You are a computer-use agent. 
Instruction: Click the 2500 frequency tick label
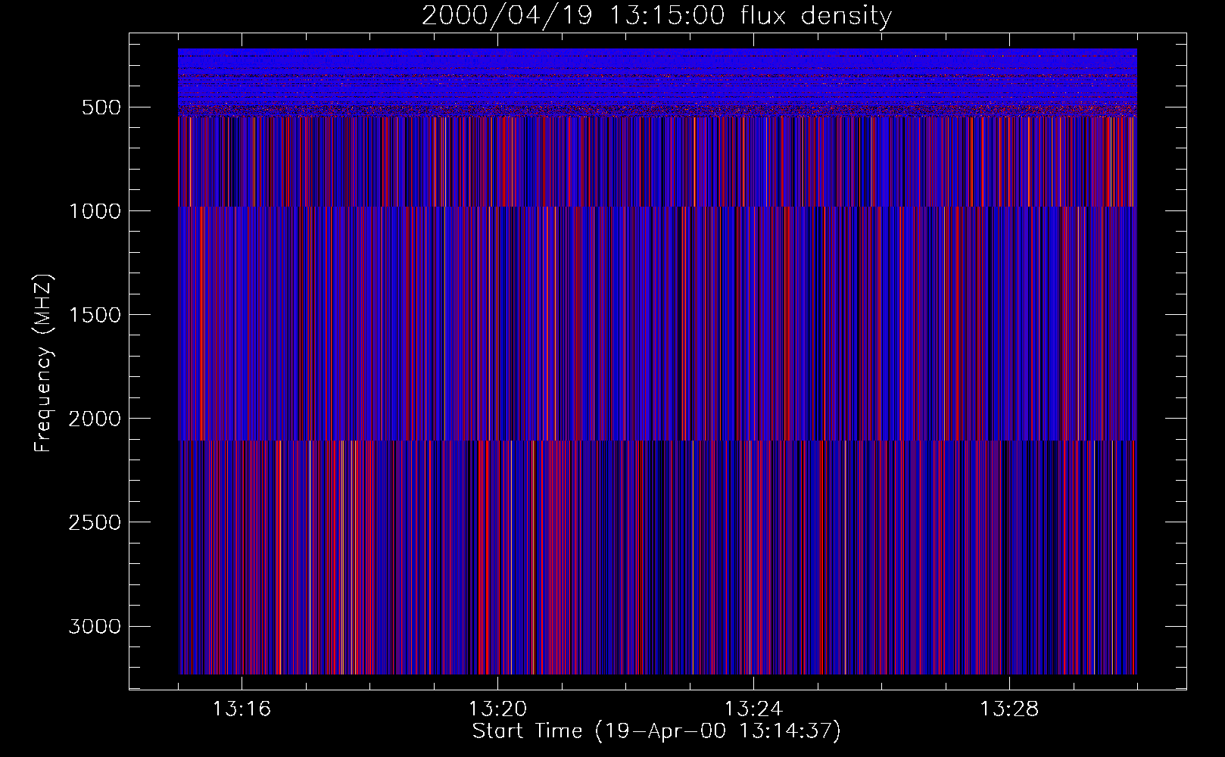pyautogui.click(x=95, y=522)
